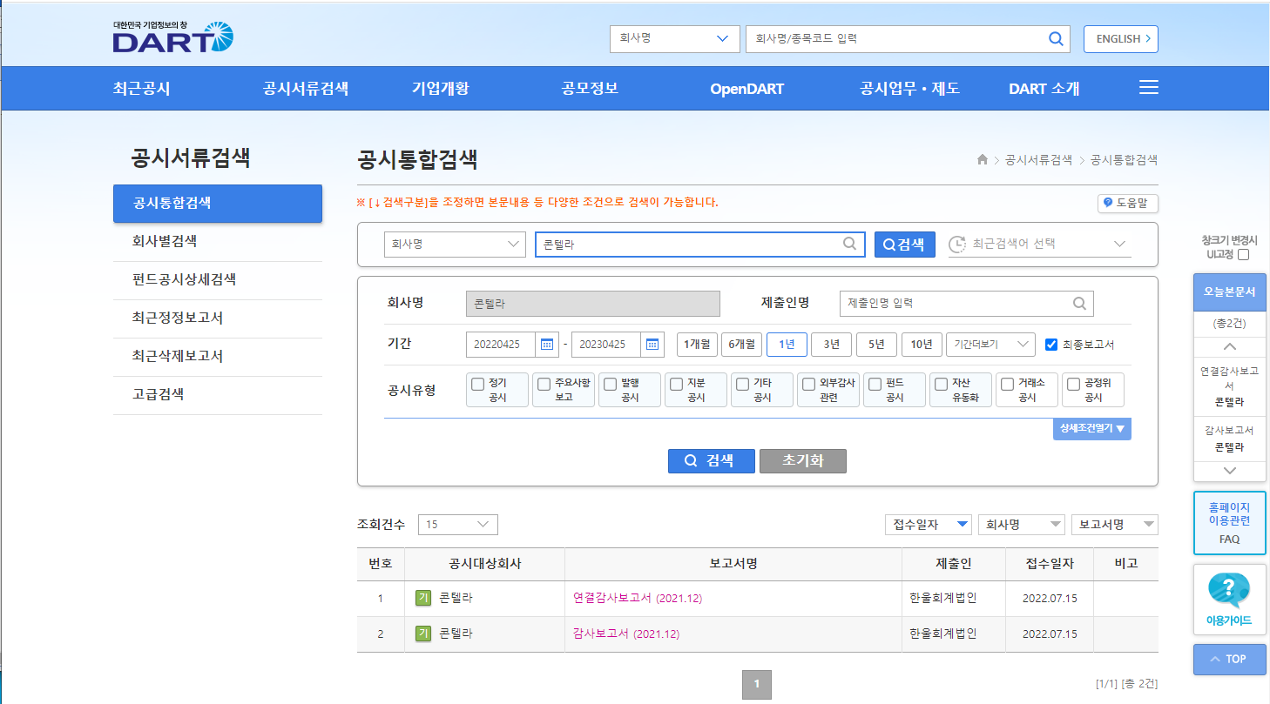The image size is (1270, 704).
Task: Open the hamburger full menu icon
Action: (1149, 87)
